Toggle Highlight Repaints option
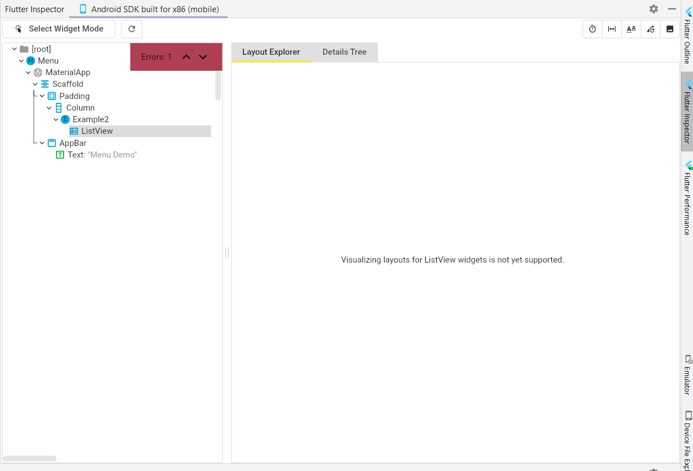The height and width of the screenshot is (471, 693). [650, 29]
